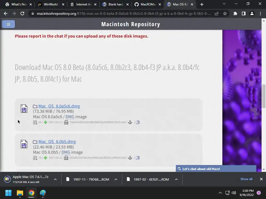This screenshot has width=266, height=199.
Task: Click the SHA1 badge in the 8.0a5c6 row
Action: click(66, 122)
